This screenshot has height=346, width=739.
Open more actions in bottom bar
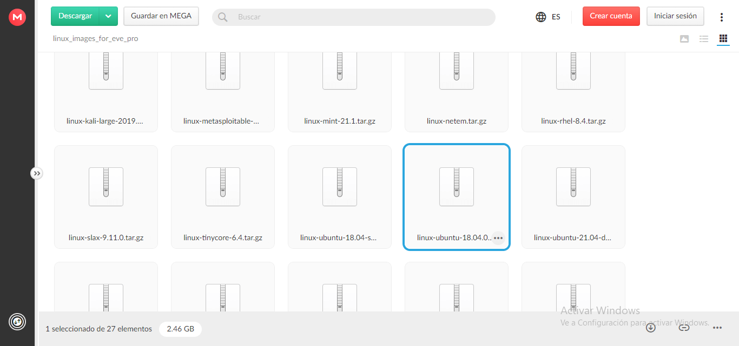717,327
